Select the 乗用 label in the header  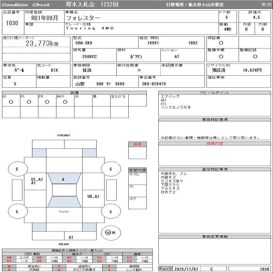point(266,5)
